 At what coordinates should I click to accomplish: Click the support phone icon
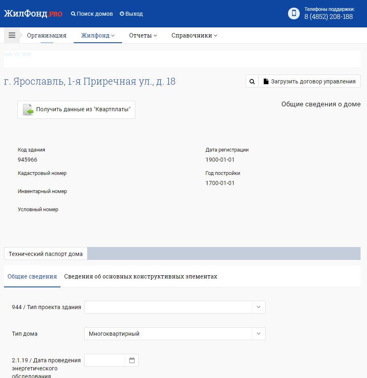(x=294, y=13)
